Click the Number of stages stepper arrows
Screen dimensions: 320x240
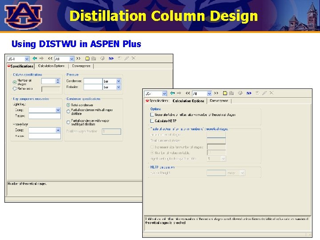[58, 81]
